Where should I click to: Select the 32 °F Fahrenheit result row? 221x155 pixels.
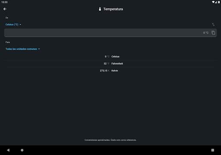coord(110,64)
